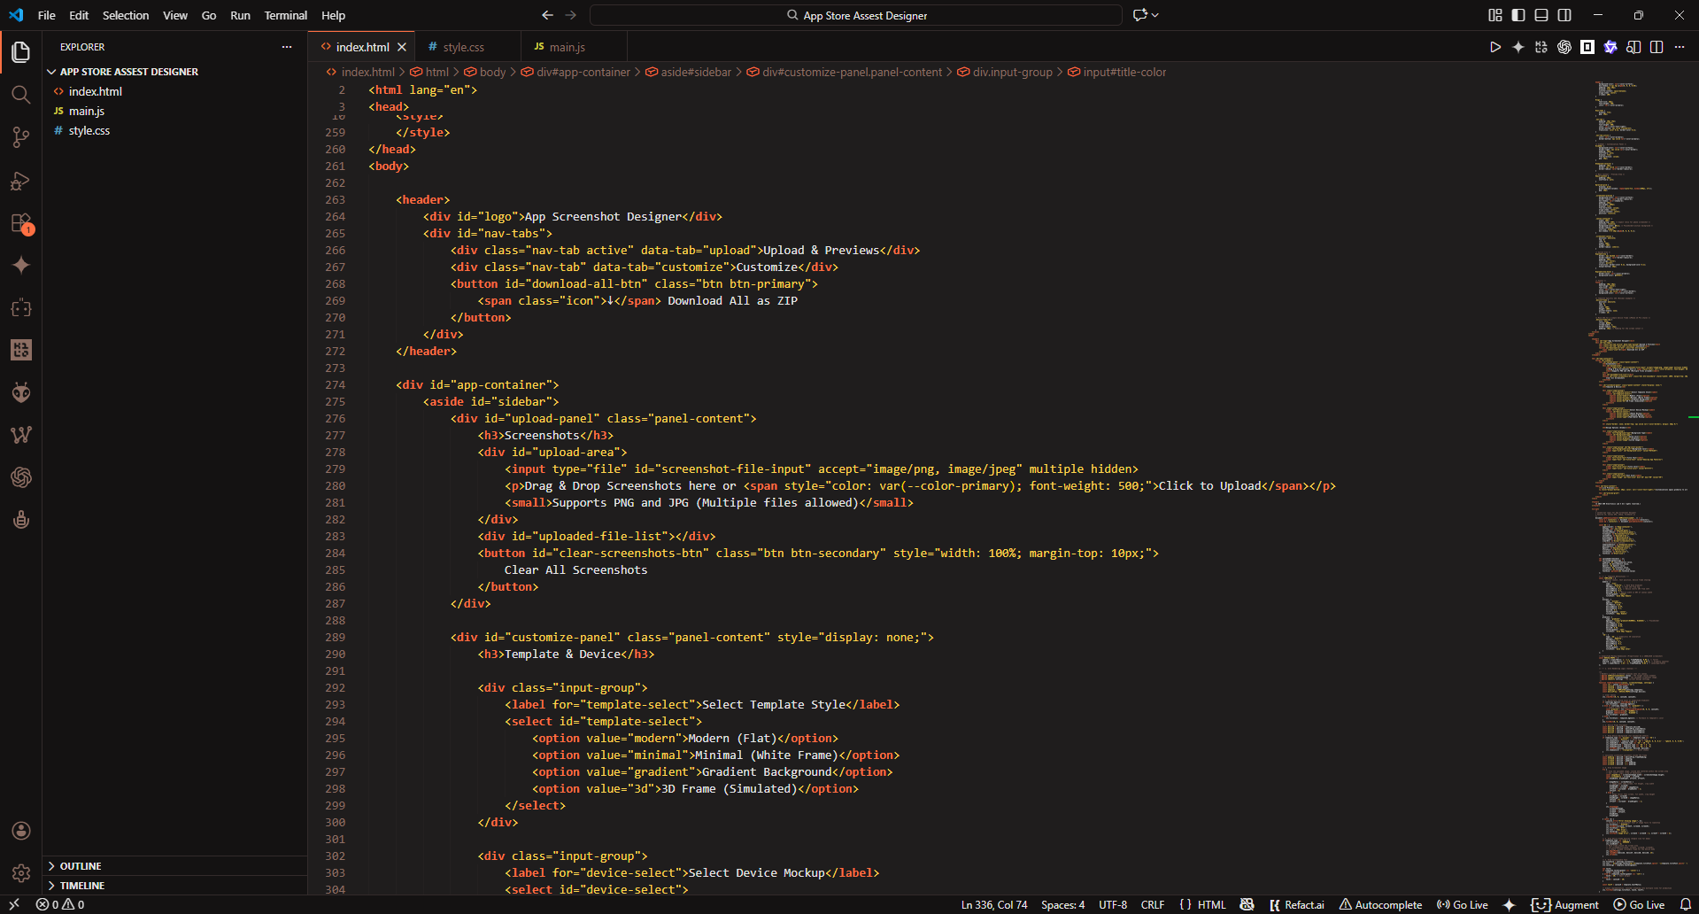Switch to the style.css tab
1699x914 pixels.
(463, 46)
